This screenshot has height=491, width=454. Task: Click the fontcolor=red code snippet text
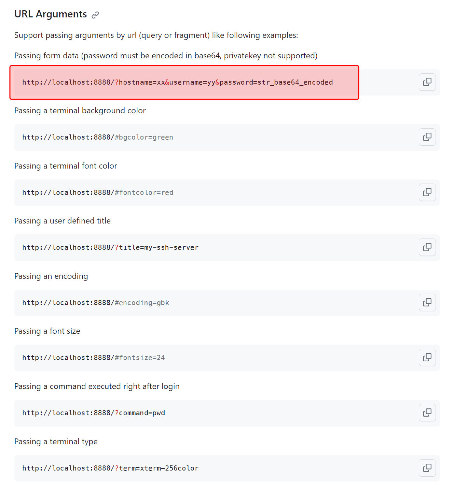point(98,193)
